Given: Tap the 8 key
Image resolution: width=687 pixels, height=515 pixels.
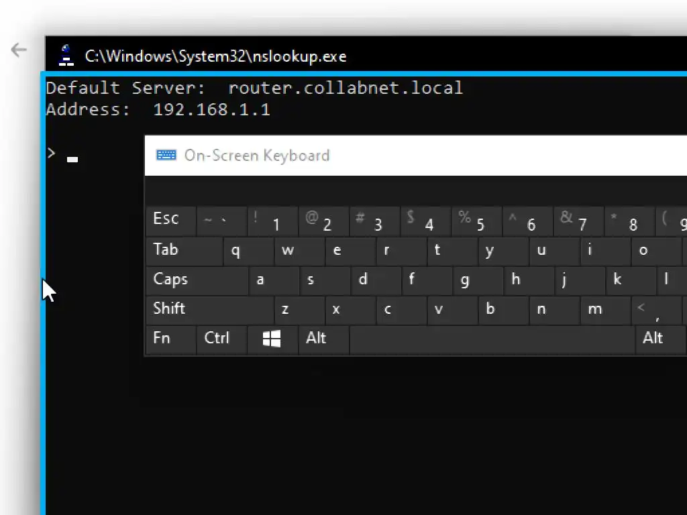Looking at the screenshot, I should pos(629,221).
